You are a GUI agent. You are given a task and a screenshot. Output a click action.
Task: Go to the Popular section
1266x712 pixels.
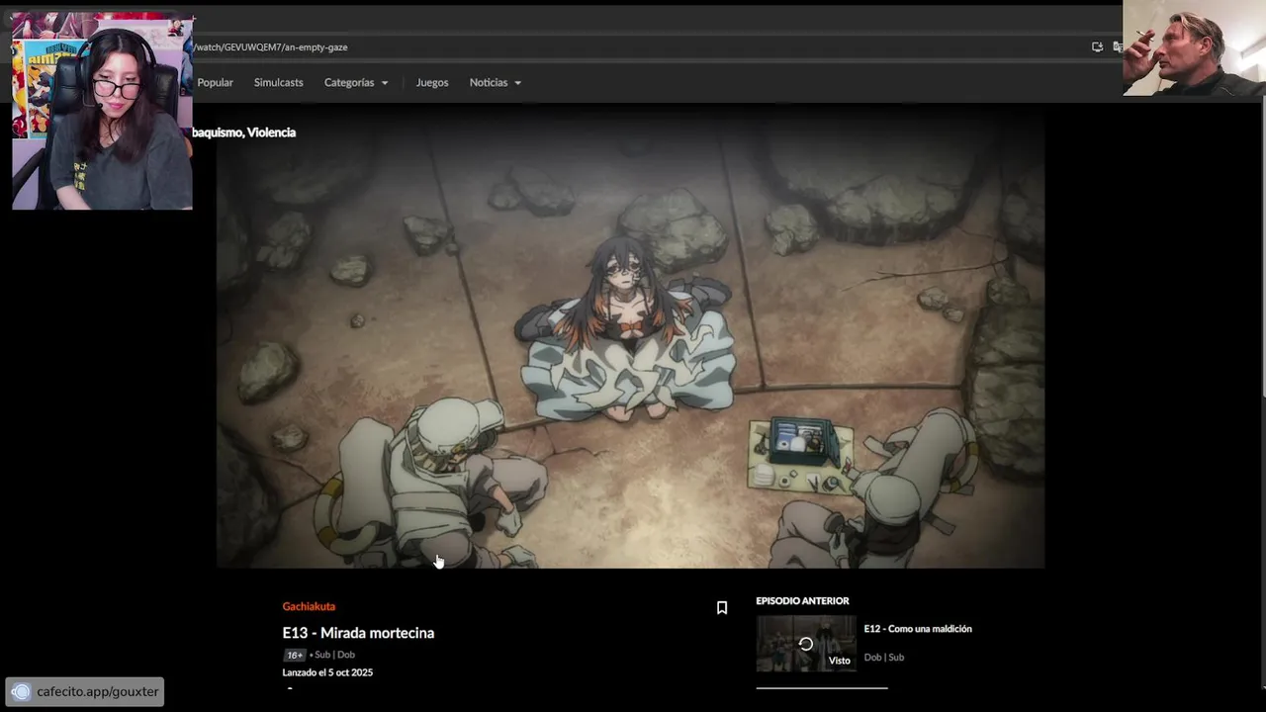click(215, 82)
